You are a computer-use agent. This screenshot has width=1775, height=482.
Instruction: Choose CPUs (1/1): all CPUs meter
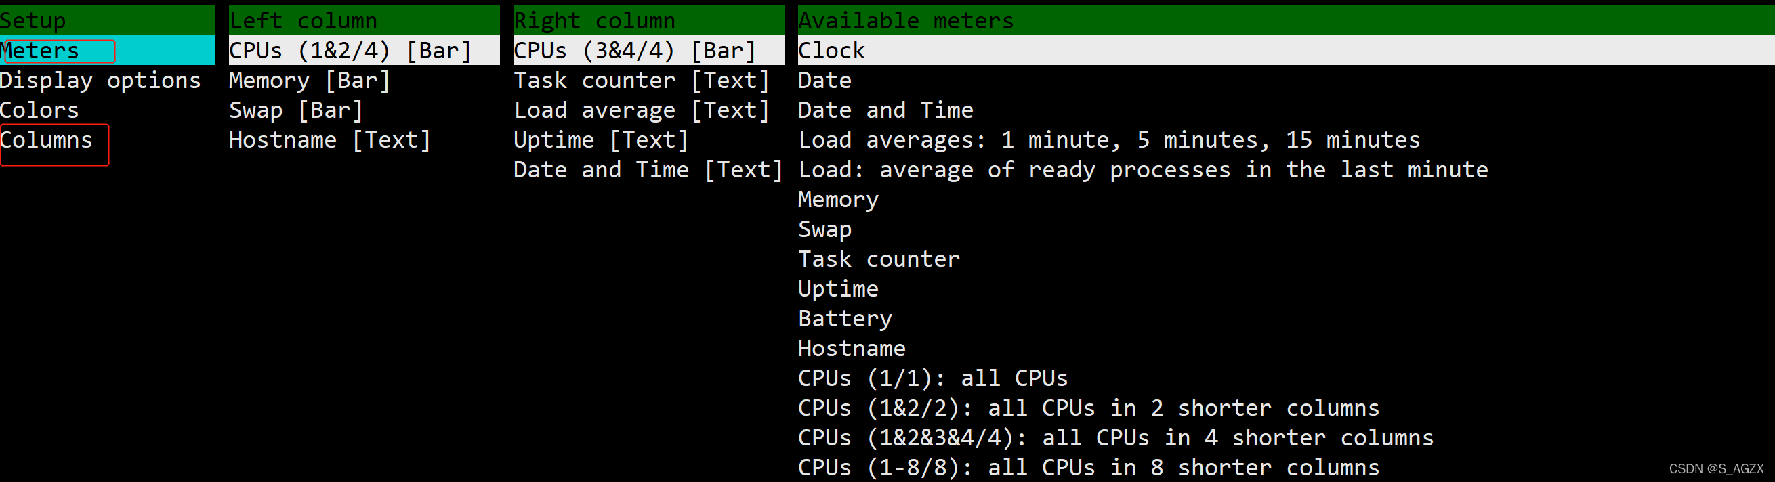click(934, 378)
